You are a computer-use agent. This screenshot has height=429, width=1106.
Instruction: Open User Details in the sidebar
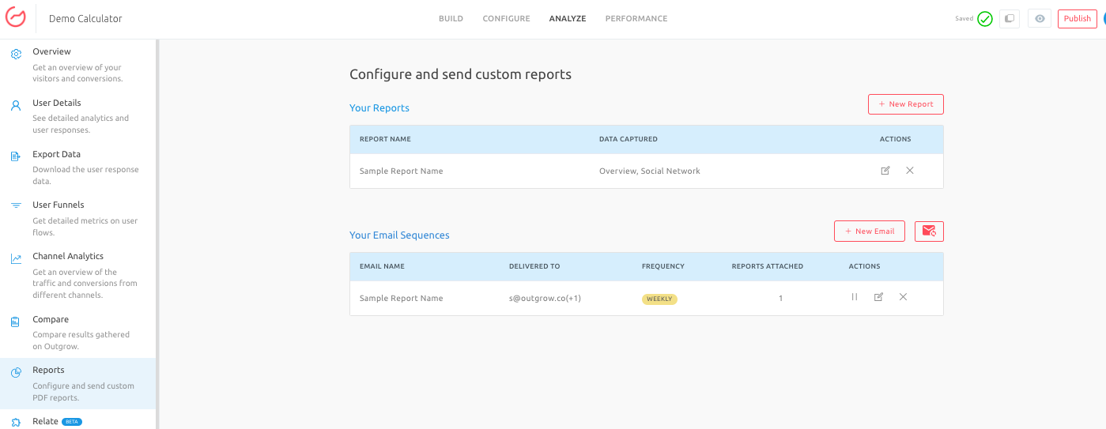tap(77, 116)
